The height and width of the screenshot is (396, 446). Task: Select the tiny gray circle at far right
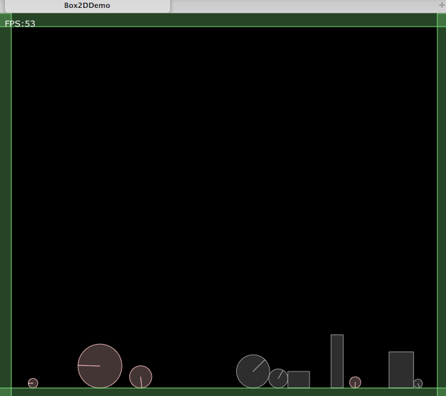coord(418,383)
